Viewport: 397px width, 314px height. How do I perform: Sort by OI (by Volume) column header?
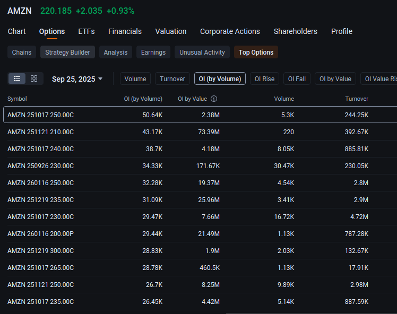pos(143,99)
